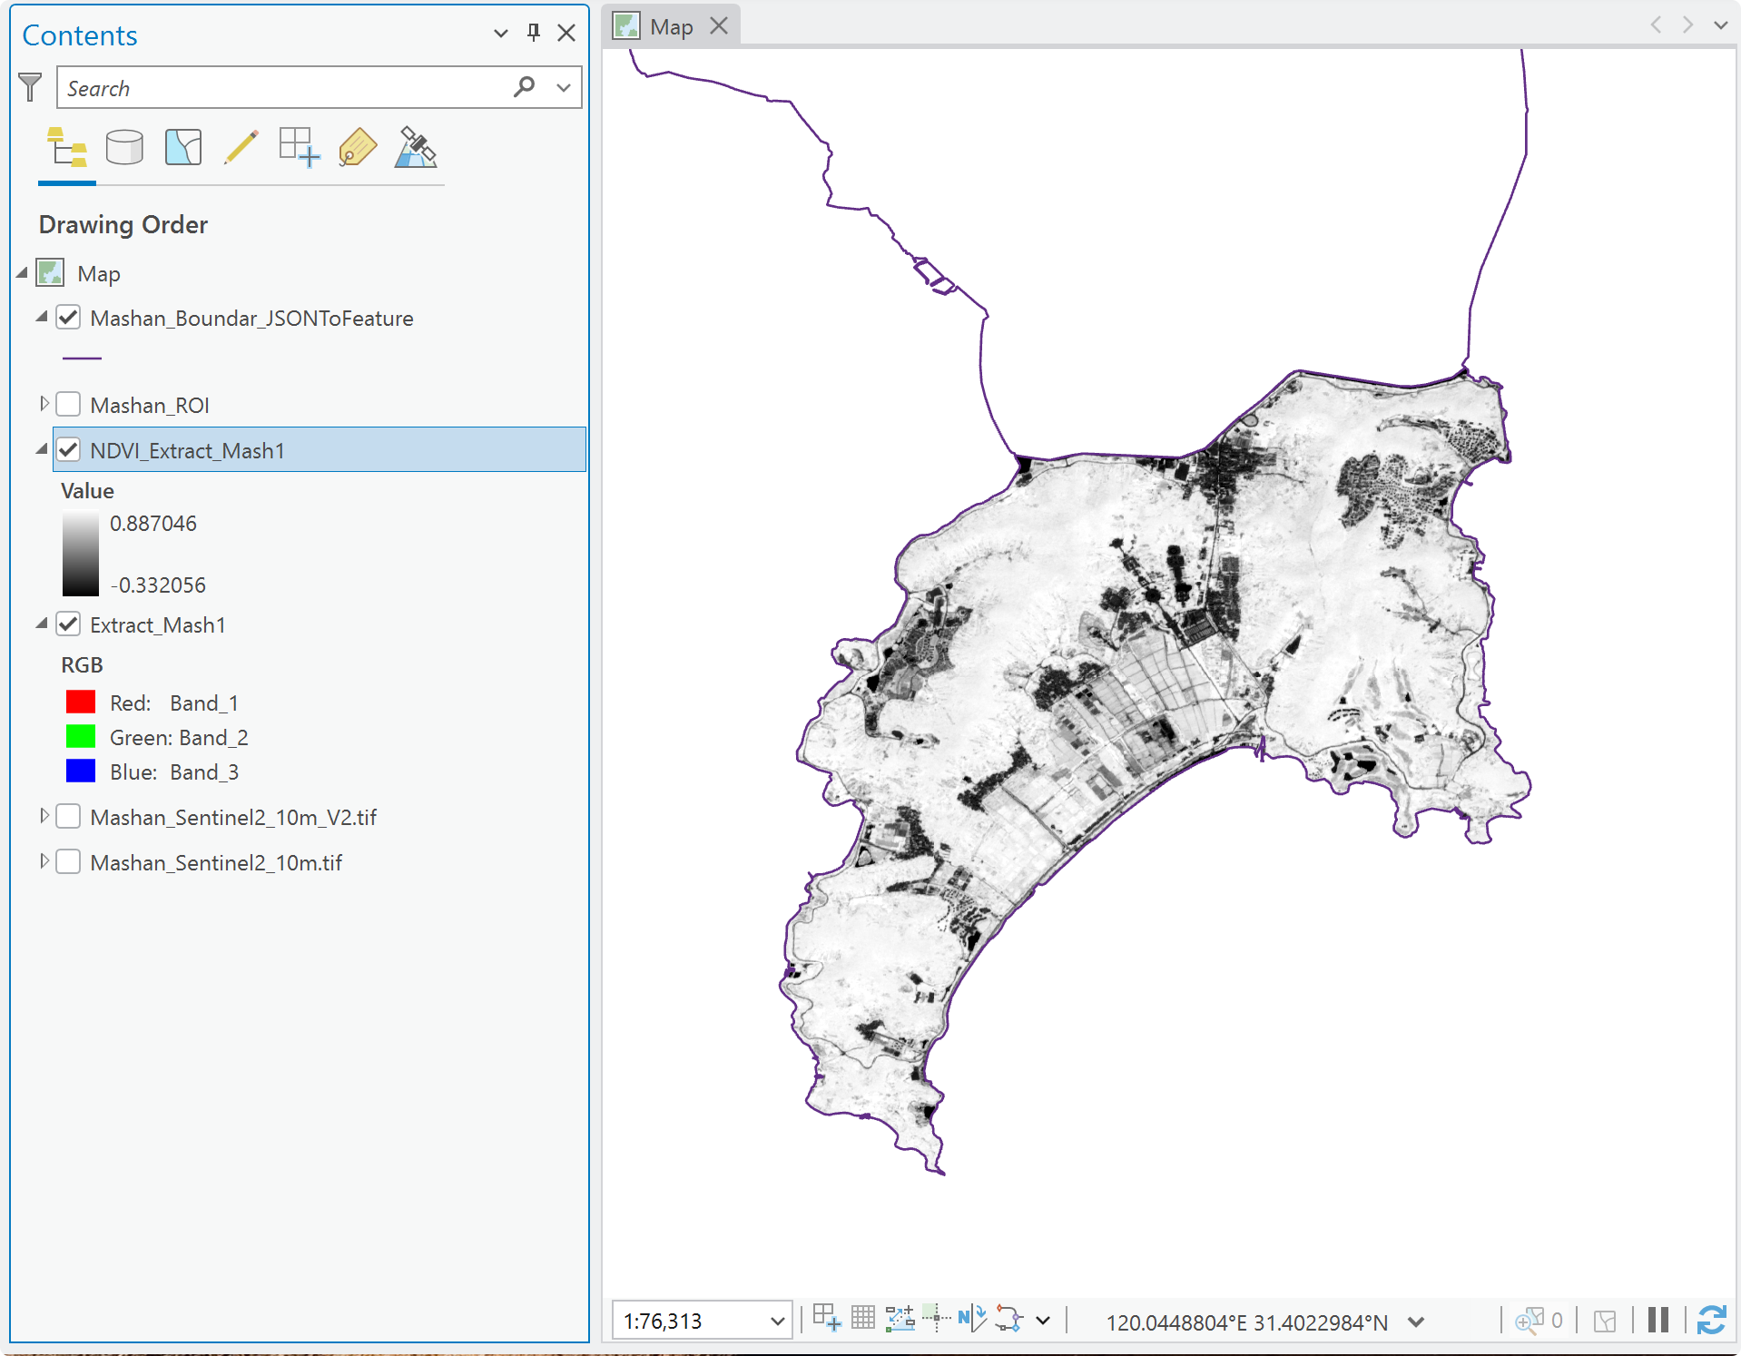Click the red Band_1 color swatch
Screen dimensions: 1741x1356
[81, 702]
